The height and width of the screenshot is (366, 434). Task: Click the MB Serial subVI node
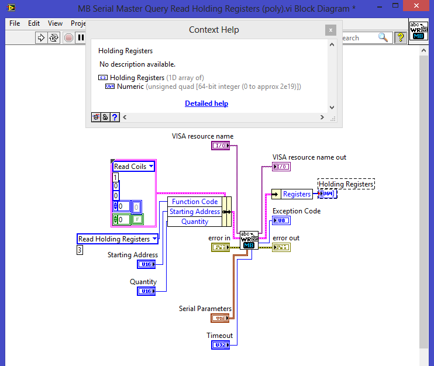click(249, 240)
